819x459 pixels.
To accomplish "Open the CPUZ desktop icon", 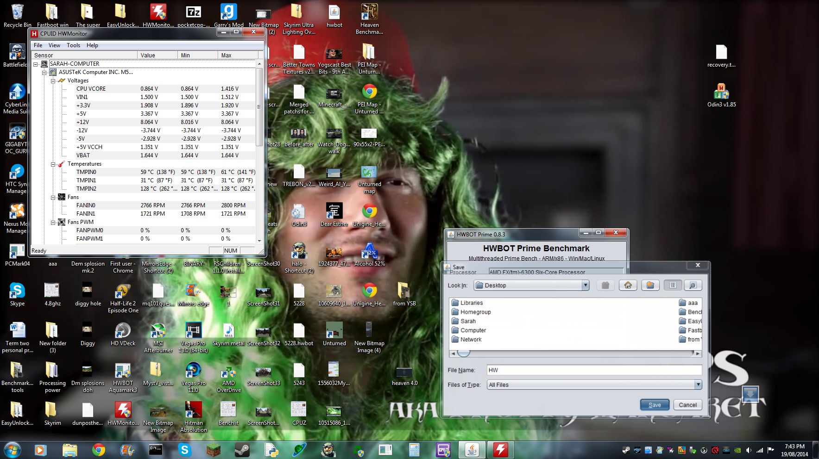I will tap(299, 413).
